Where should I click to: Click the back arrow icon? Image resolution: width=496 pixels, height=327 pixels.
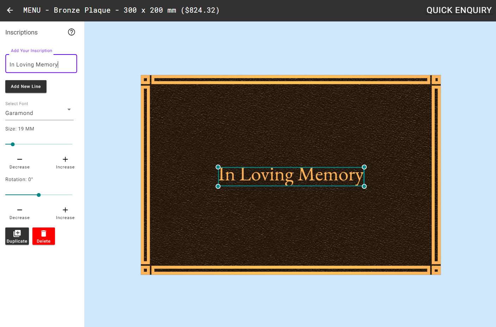pyautogui.click(x=10, y=10)
